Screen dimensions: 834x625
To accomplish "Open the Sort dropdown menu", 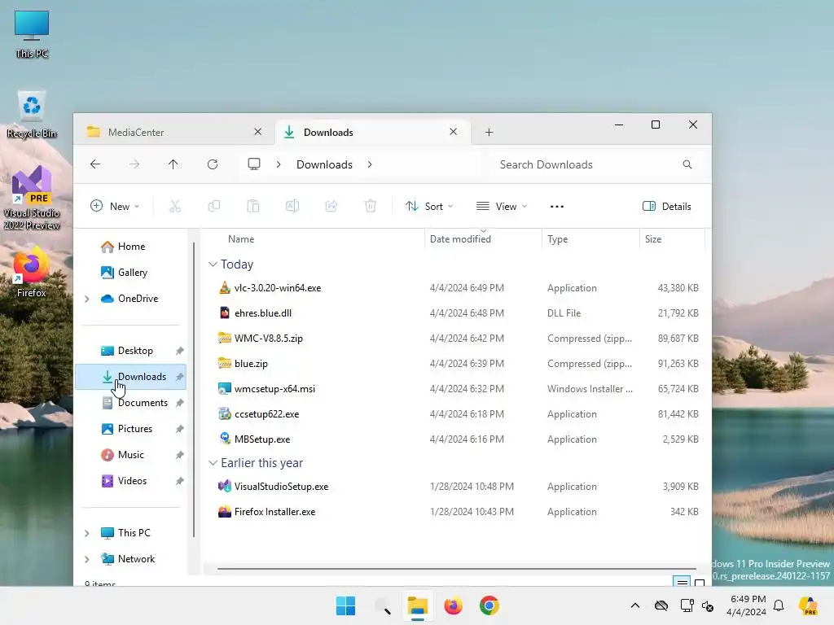I will click(429, 206).
